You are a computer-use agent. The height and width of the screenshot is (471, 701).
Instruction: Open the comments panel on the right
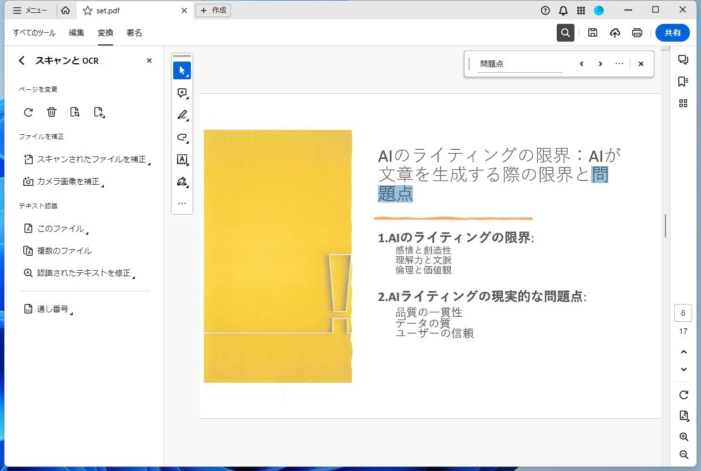pos(683,59)
